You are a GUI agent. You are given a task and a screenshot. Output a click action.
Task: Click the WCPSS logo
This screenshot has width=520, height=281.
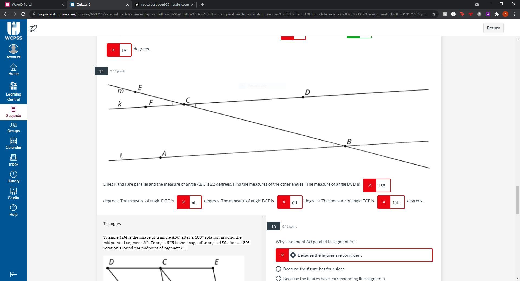[14, 31]
